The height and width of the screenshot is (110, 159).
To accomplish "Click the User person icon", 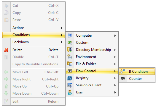I will (x=70, y=92).
